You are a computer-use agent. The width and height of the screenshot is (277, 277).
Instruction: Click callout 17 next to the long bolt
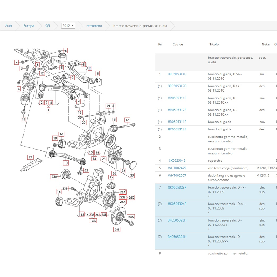127,120
